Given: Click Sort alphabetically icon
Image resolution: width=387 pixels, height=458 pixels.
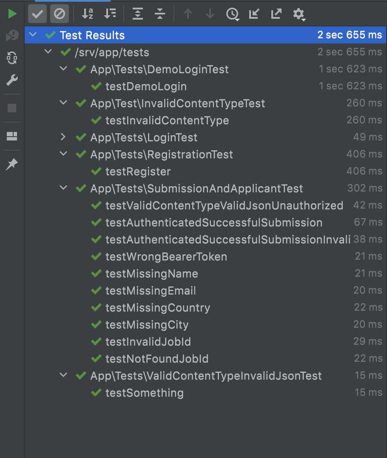Looking at the screenshot, I should tap(88, 14).
